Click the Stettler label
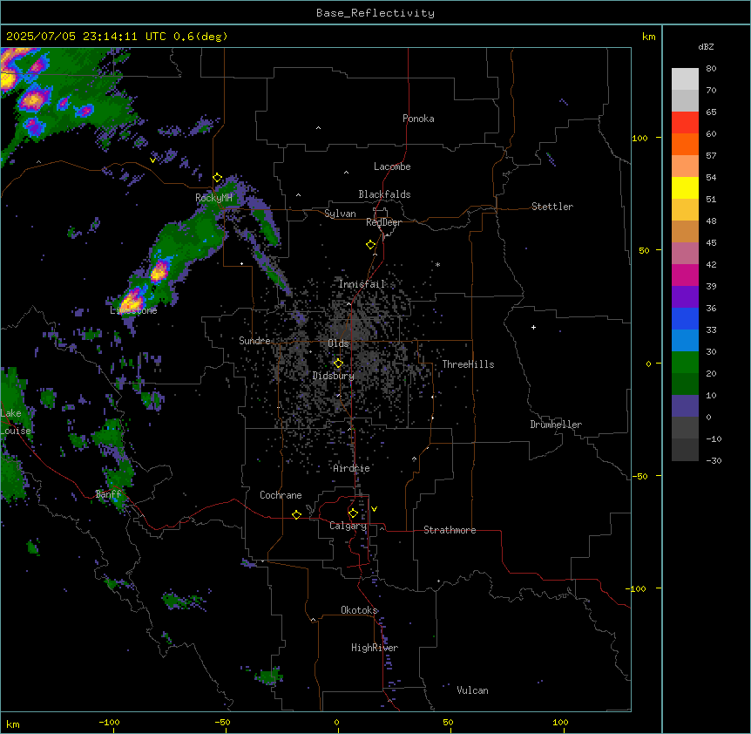Viewport: 751px width, 734px height. tap(552, 207)
